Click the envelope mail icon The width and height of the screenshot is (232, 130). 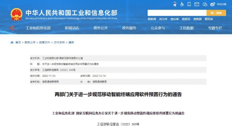(197, 4)
